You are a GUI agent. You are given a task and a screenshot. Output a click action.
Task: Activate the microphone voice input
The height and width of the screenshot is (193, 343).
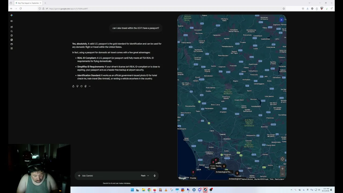155,176
